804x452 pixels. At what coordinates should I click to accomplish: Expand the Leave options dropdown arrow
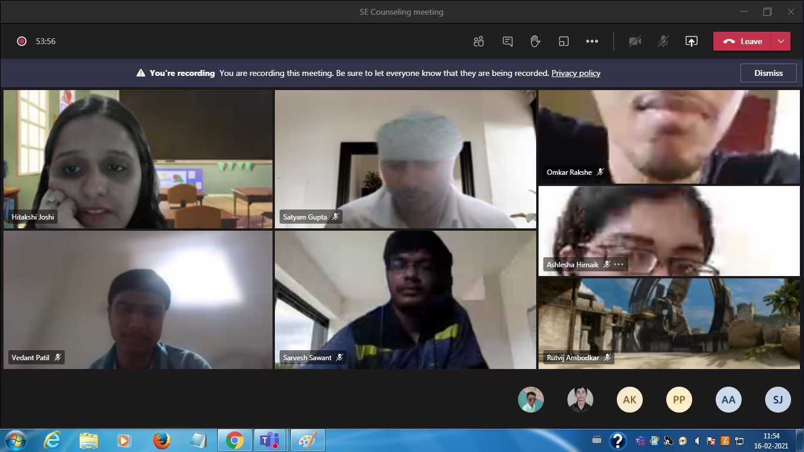pos(781,41)
